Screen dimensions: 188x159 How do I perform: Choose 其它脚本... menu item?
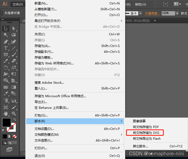pyautogui.click(x=156, y=146)
